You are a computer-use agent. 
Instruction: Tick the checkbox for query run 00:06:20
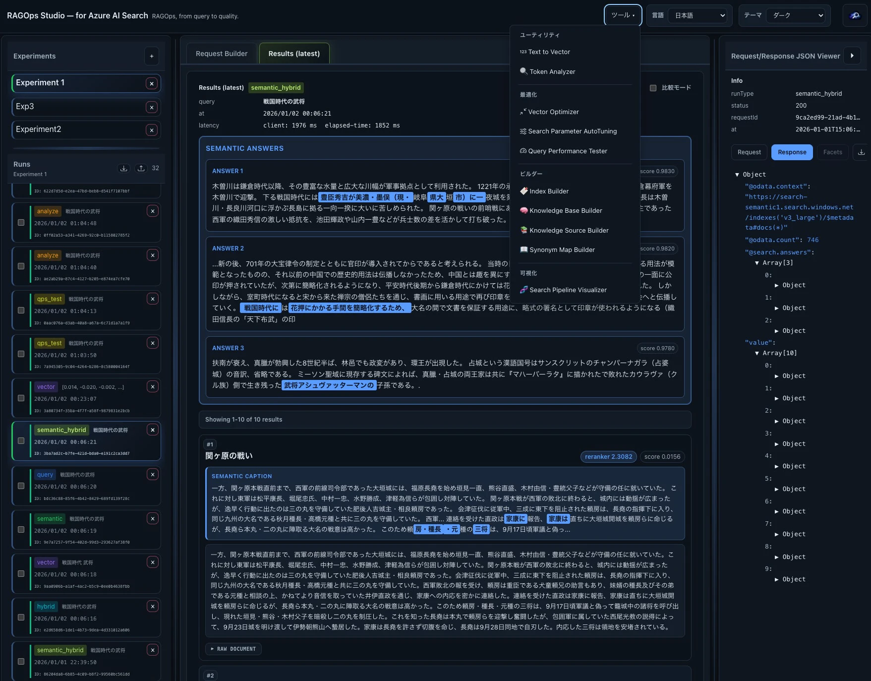[x=21, y=486]
